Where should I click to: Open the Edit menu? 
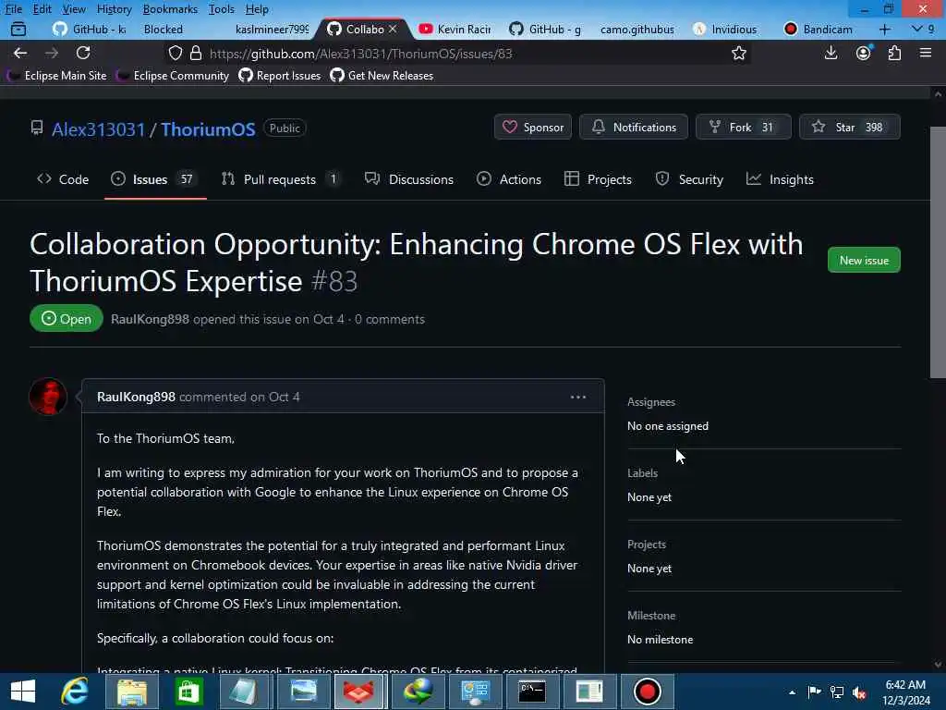[42, 9]
